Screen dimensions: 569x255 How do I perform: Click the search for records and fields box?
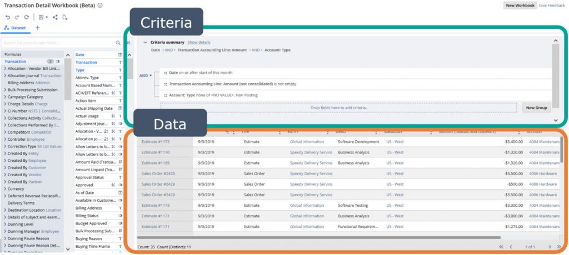pyautogui.click(x=56, y=43)
